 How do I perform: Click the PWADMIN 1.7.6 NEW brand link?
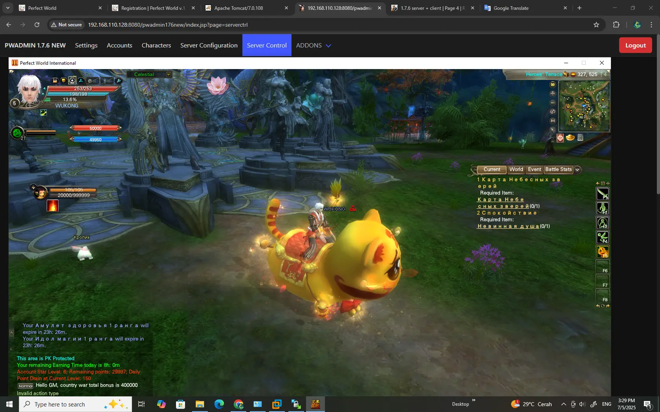point(35,46)
